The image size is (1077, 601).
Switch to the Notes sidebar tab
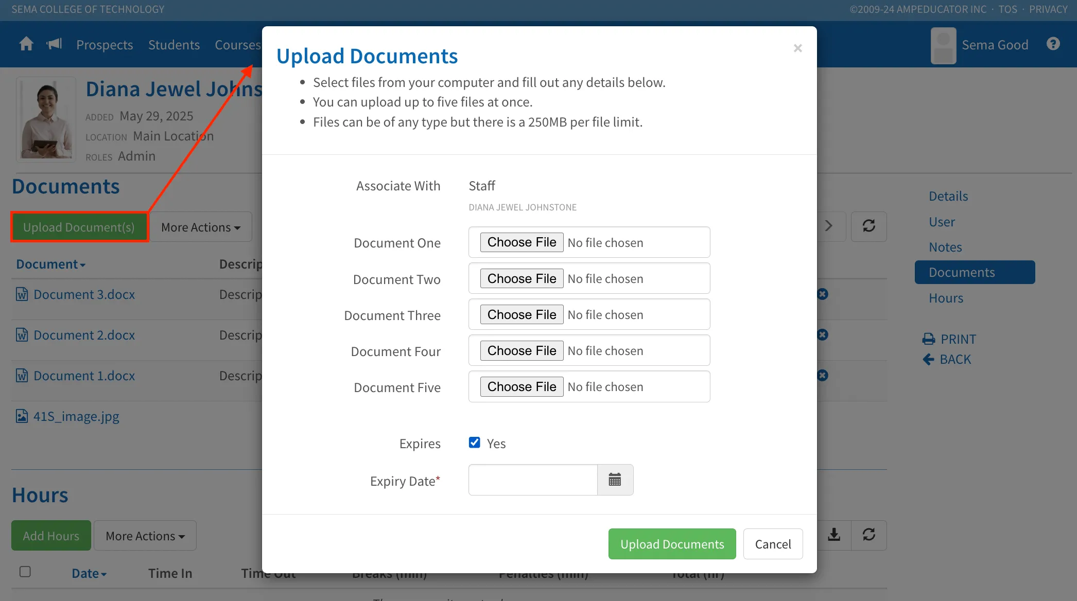(x=945, y=247)
